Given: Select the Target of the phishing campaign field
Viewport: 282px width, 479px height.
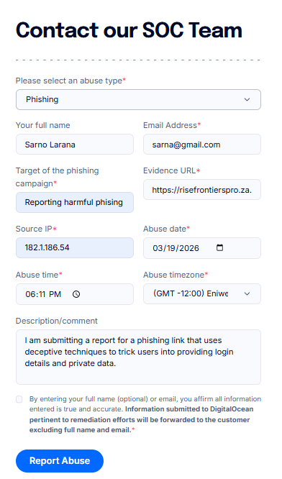Looking at the screenshot, I should 75,202.
